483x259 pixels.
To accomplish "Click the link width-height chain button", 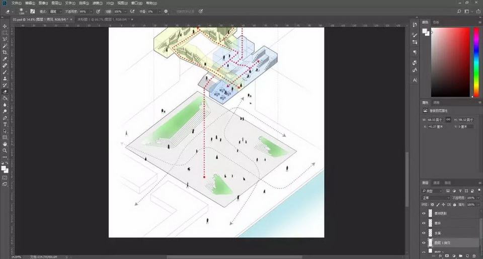I will click(x=448, y=120).
